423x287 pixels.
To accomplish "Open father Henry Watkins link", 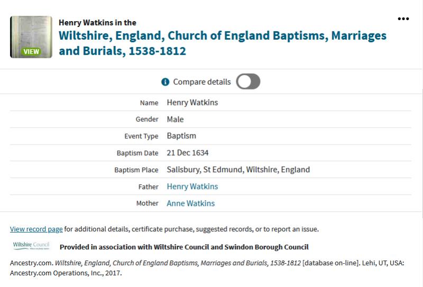I will tap(192, 186).
